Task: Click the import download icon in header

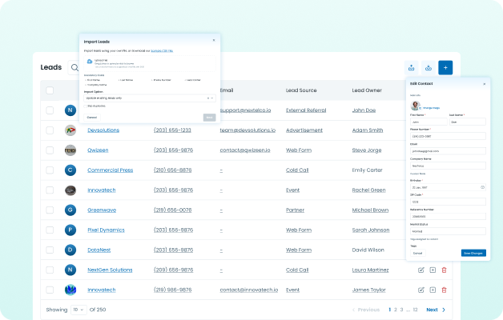Action: click(x=429, y=68)
